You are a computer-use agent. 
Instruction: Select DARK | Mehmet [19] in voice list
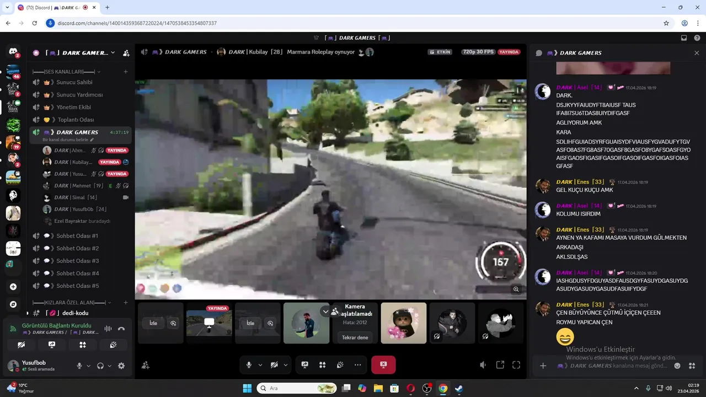coord(85,186)
